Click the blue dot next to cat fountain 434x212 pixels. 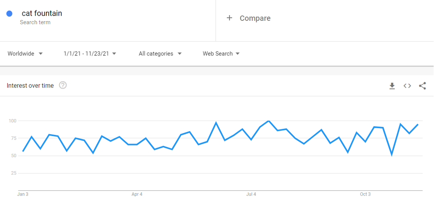coord(9,14)
